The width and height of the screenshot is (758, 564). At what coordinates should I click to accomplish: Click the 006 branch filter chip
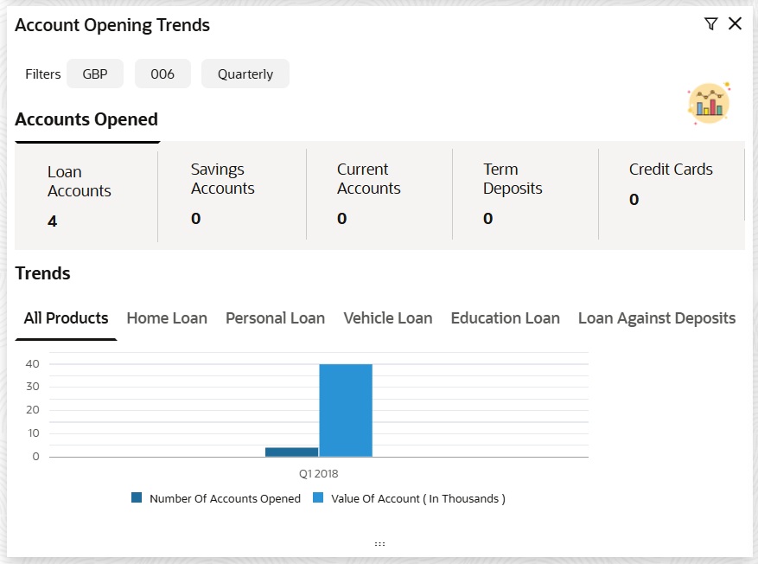[x=162, y=74]
